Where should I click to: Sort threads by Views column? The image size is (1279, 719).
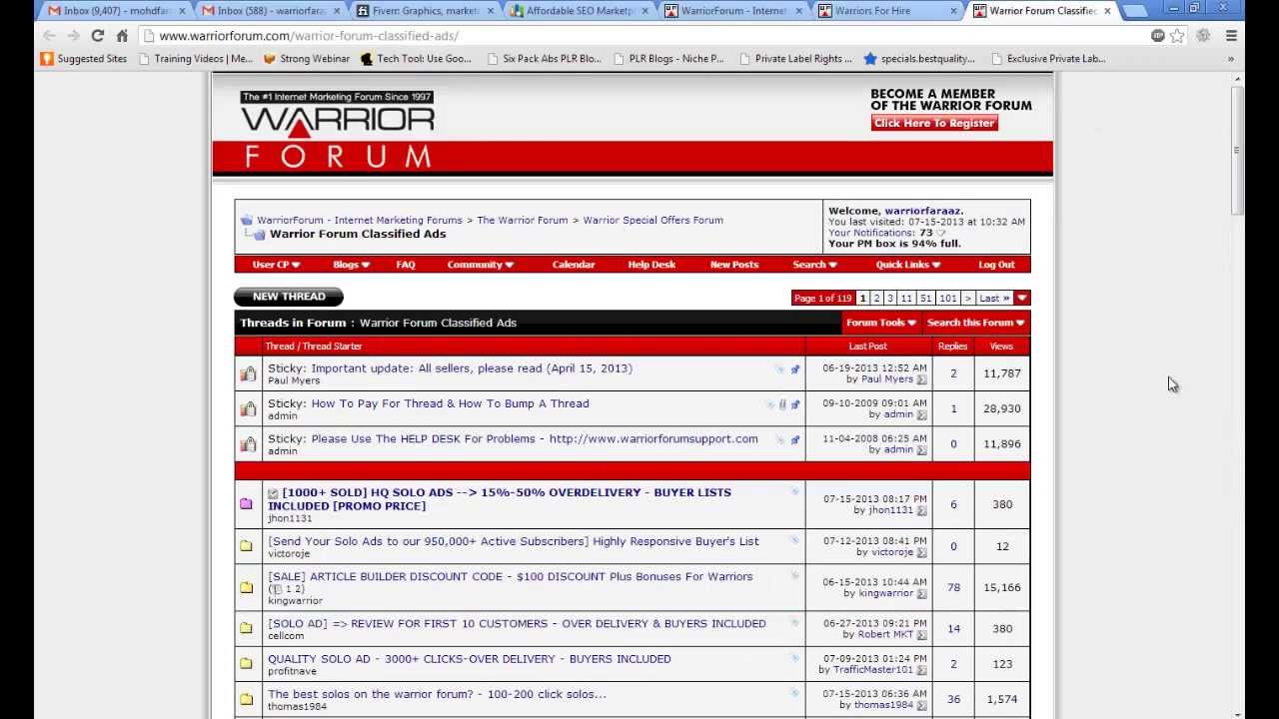[1001, 347]
